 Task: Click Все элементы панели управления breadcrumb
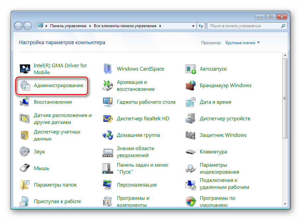tap(125, 26)
